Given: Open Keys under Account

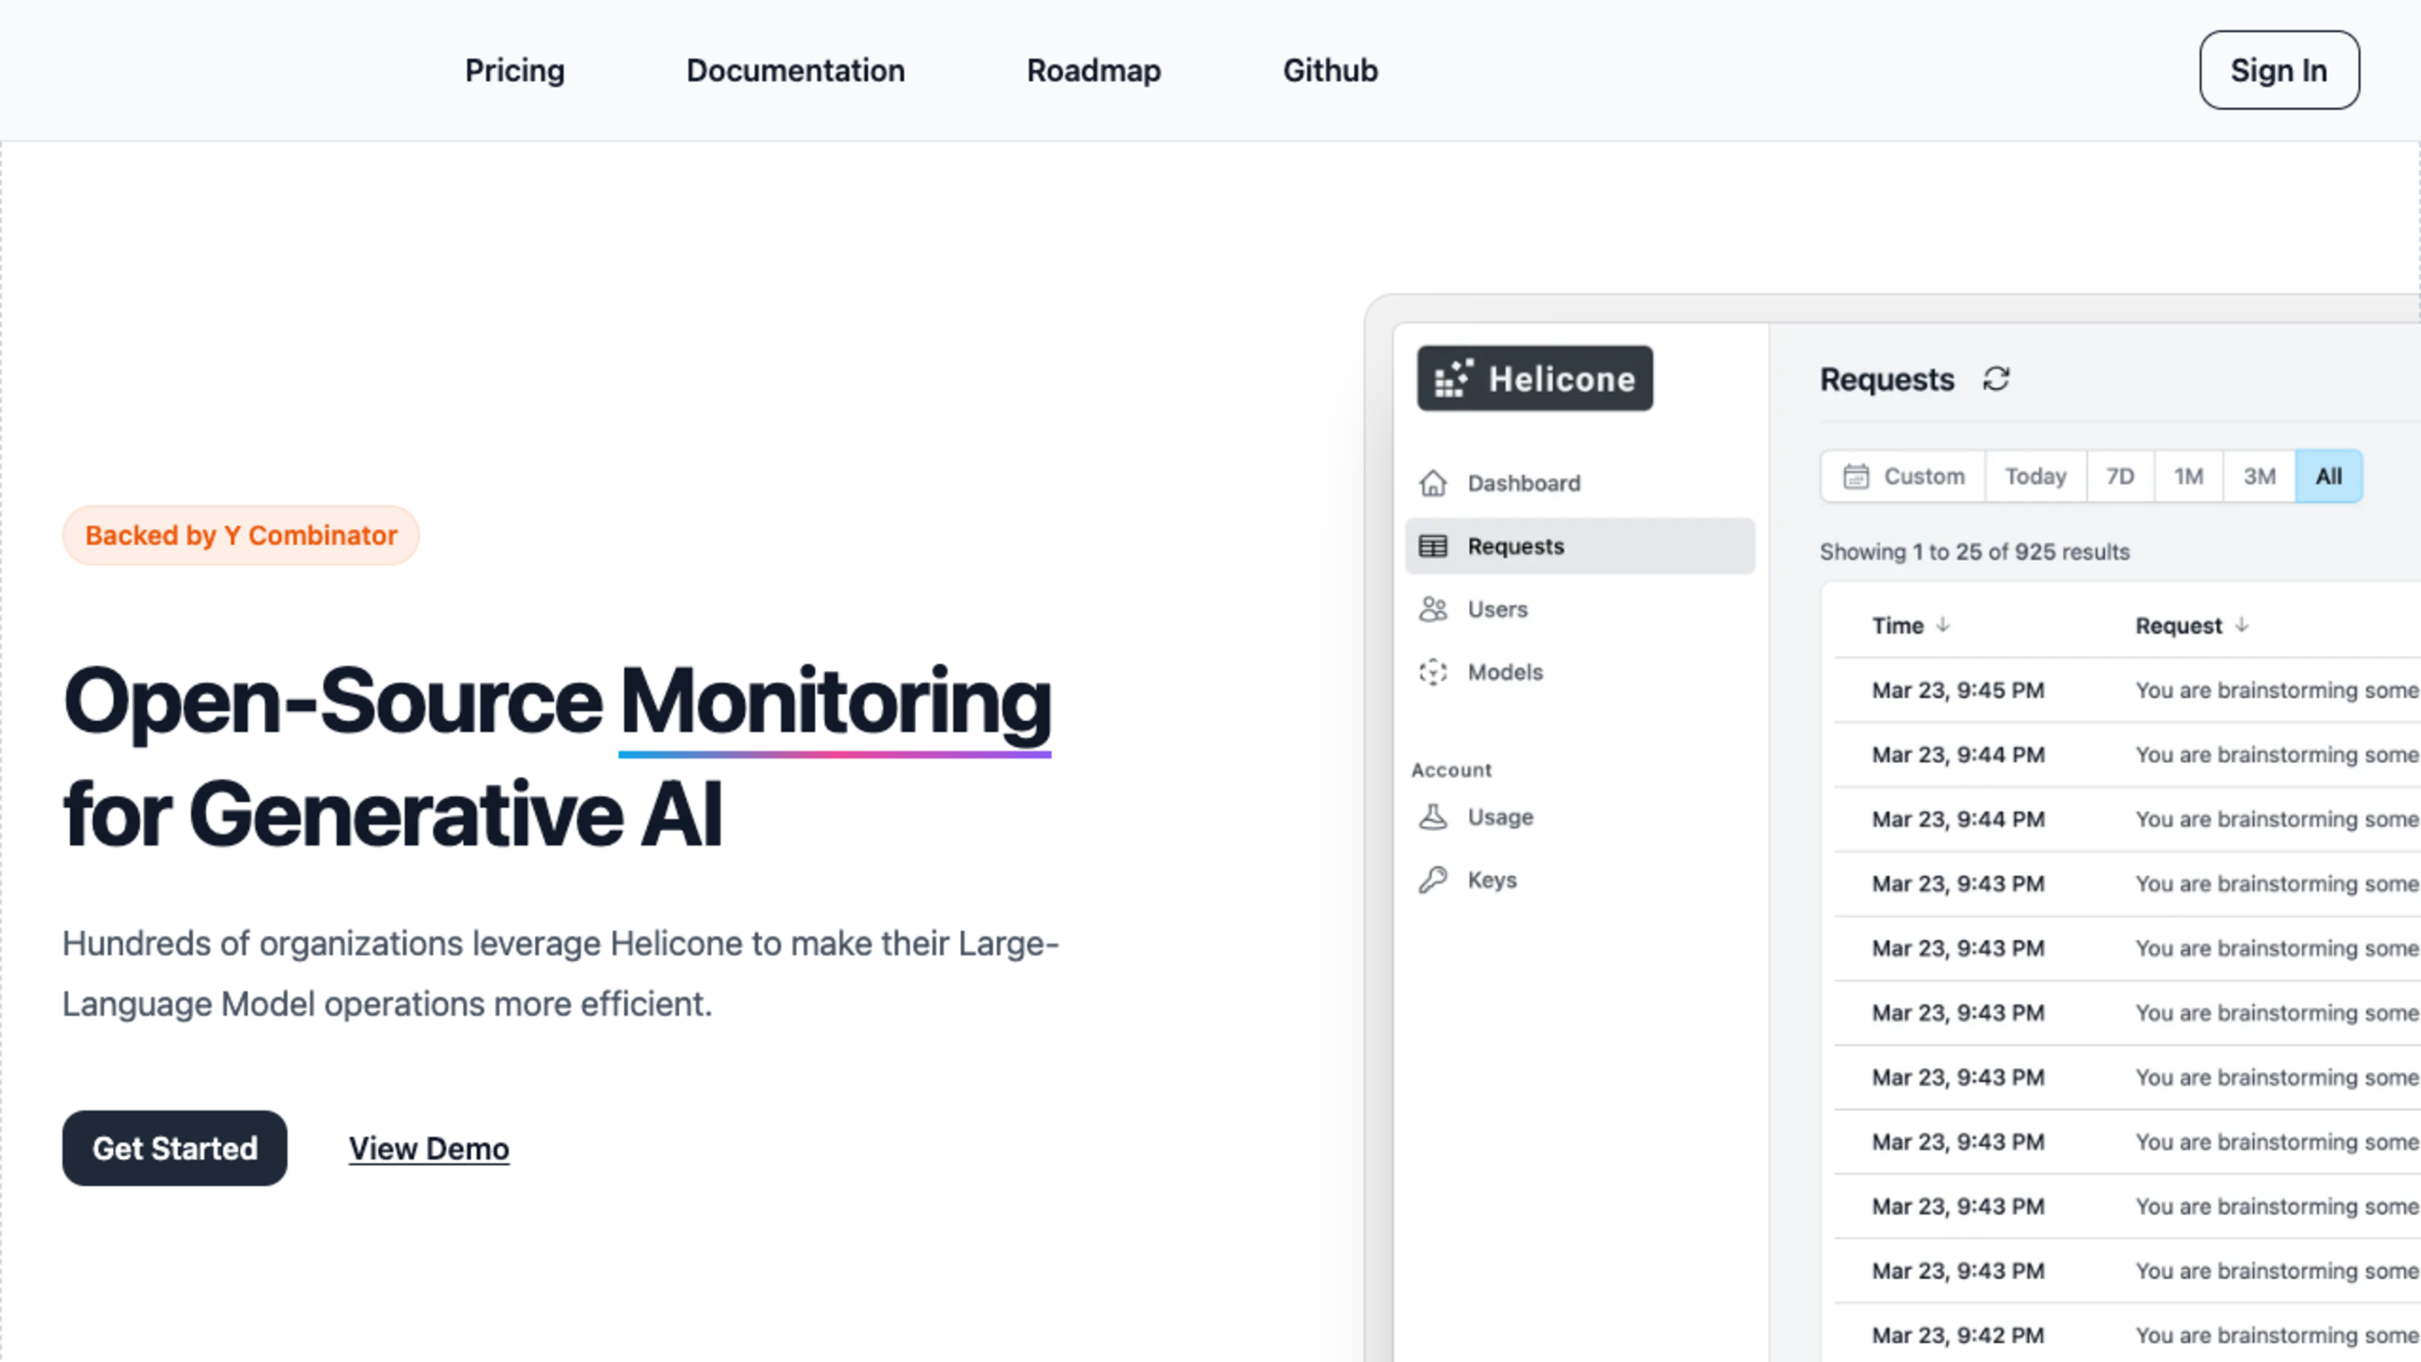Looking at the screenshot, I should (1580, 880).
